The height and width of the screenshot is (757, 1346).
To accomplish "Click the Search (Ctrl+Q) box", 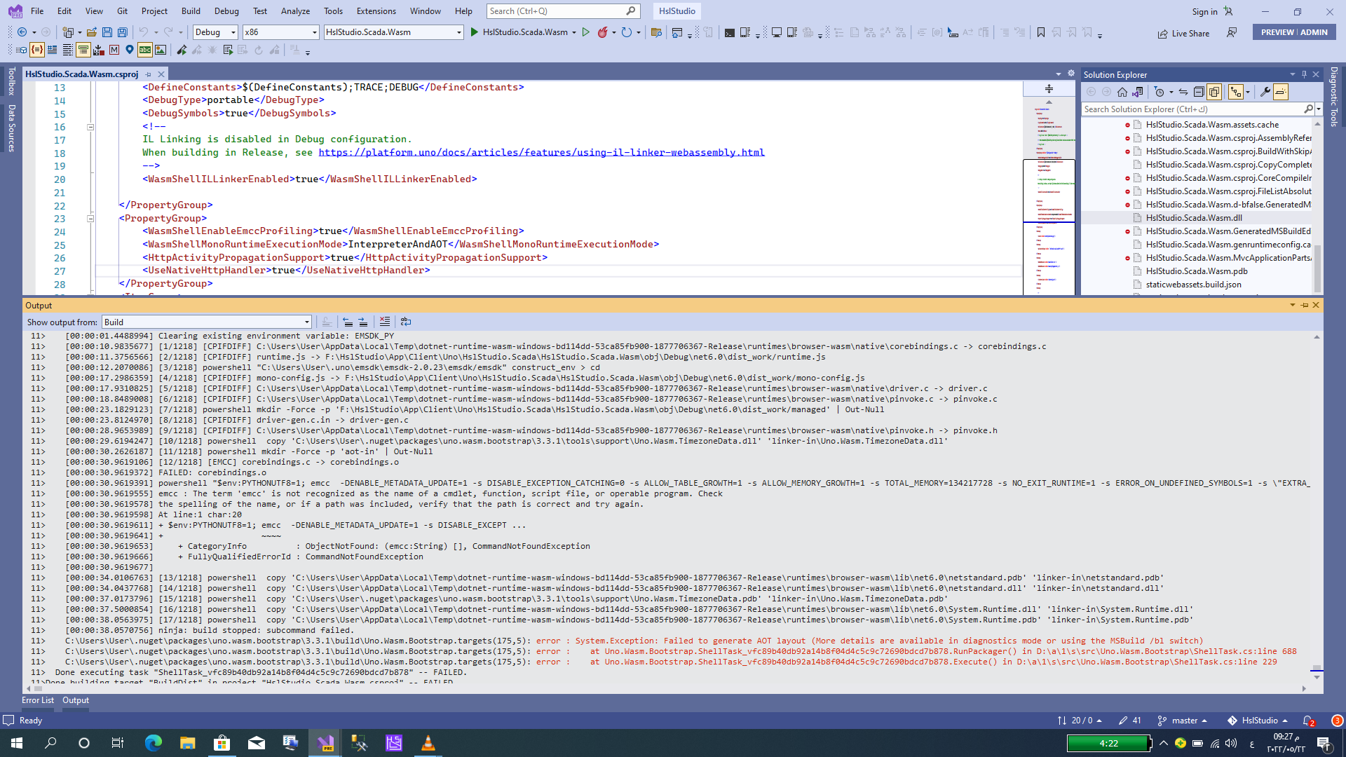I will pyautogui.click(x=563, y=11).
